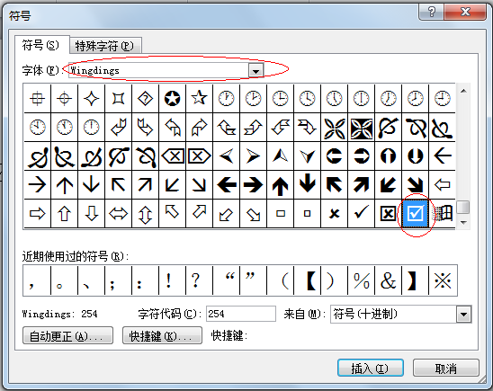
Task: Choose the question mark diamond symbol
Action: 145,98
